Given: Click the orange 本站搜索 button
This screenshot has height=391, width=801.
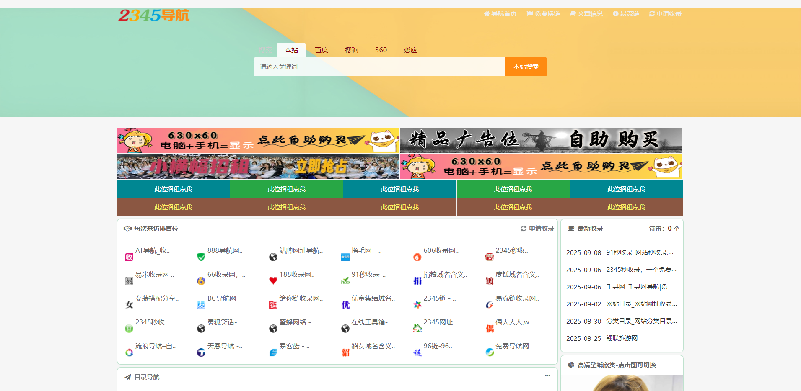Looking at the screenshot, I should coord(526,67).
